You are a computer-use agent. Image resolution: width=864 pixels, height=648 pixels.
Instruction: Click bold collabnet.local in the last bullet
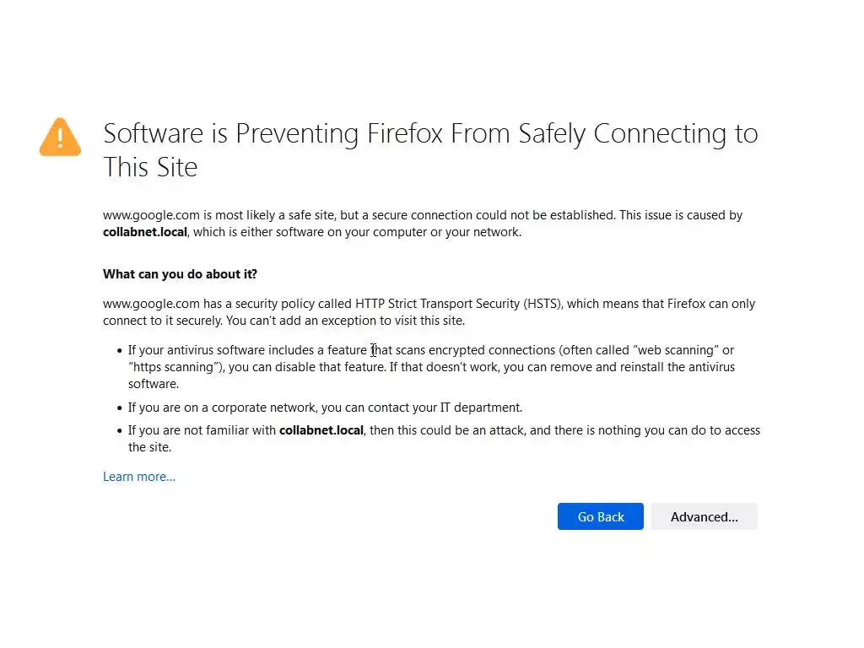tap(321, 430)
